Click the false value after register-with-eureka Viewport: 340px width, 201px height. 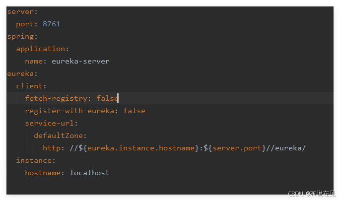pyautogui.click(x=134, y=111)
